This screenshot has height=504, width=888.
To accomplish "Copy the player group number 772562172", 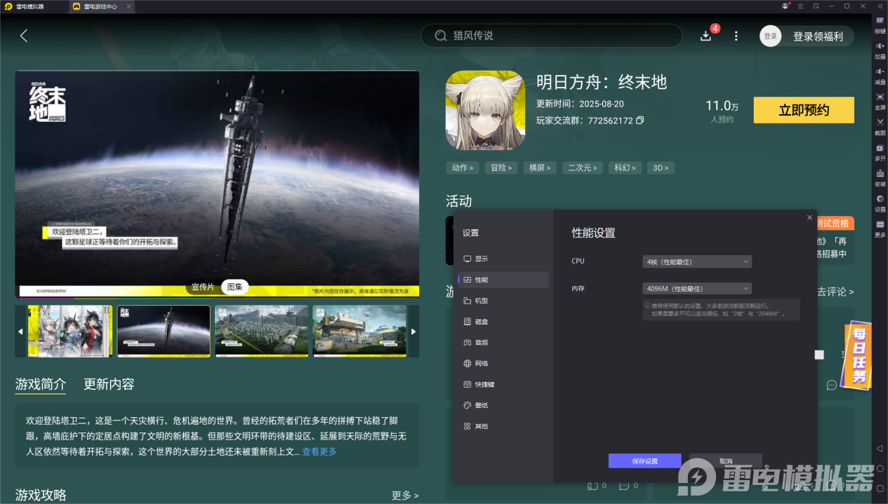I will 640,121.
